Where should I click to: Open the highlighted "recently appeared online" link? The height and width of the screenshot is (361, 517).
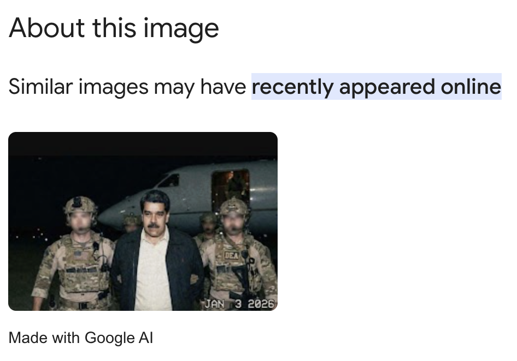click(x=376, y=87)
